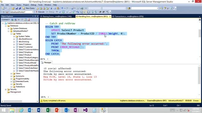The image size is (202, 113).
Task: Toggle Include Actual Execution Plan
Action: (x=74, y=12)
